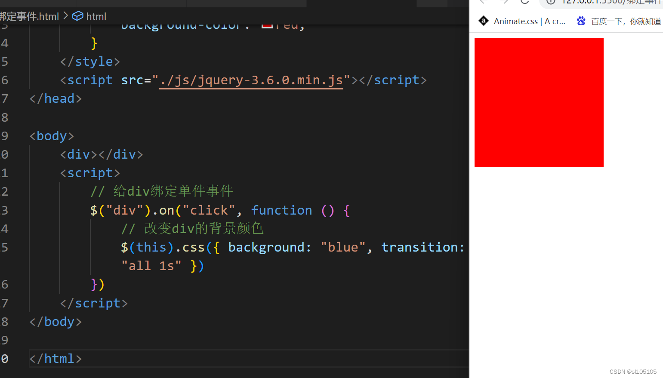This screenshot has width=663, height=378.
Task: Open the jquery-3.6.0.min.js path link
Action: (x=251, y=80)
